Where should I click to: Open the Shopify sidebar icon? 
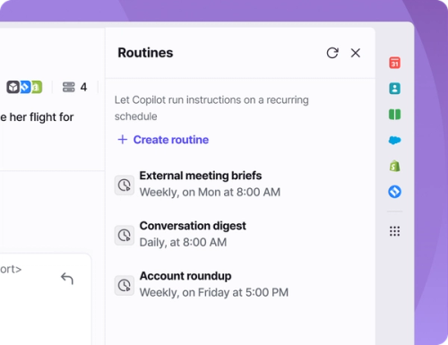[x=395, y=166]
